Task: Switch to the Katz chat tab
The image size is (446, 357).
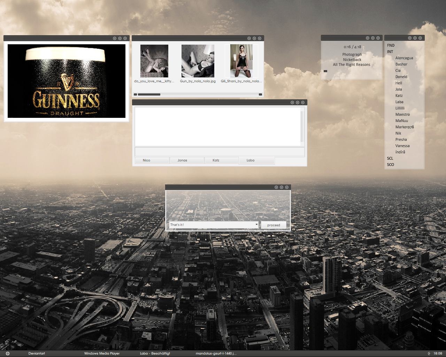Action: [x=222, y=160]
